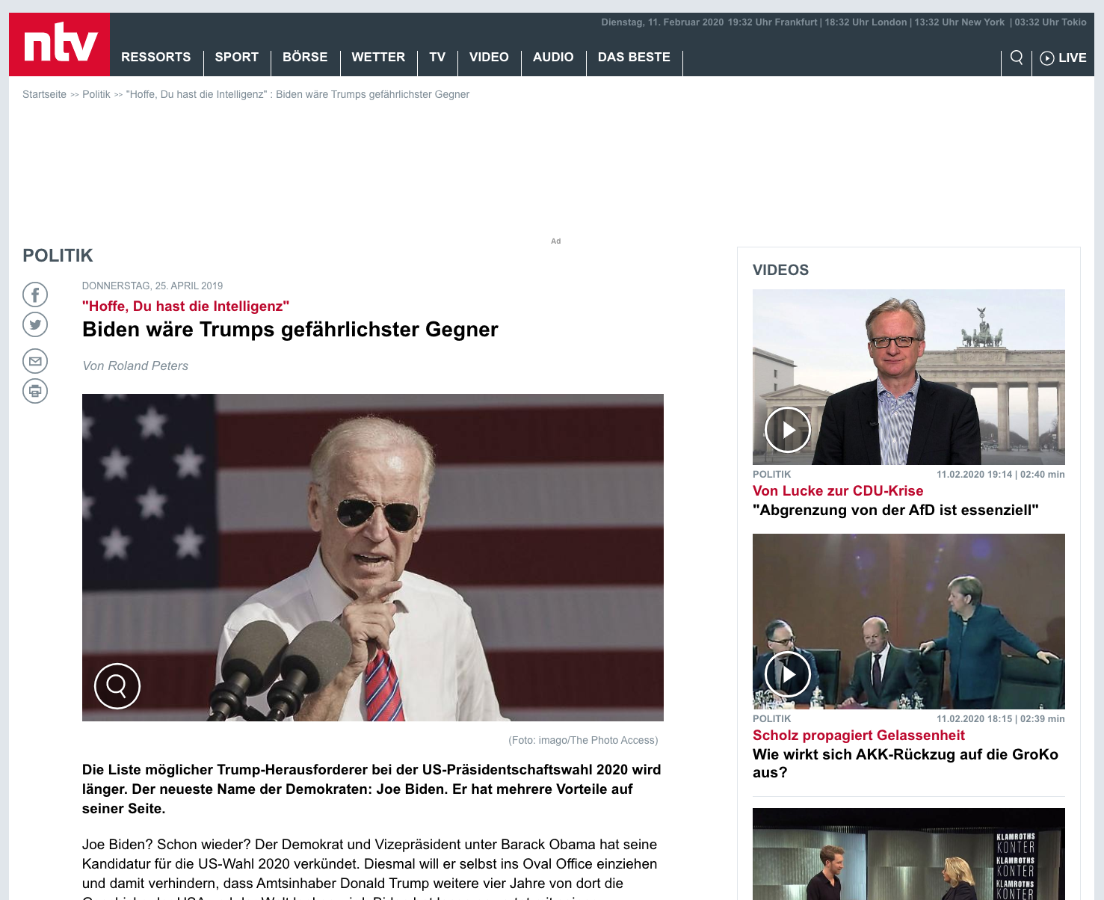Print the article using printer icon
1104x900 pixels.
(x=35, y=391)
